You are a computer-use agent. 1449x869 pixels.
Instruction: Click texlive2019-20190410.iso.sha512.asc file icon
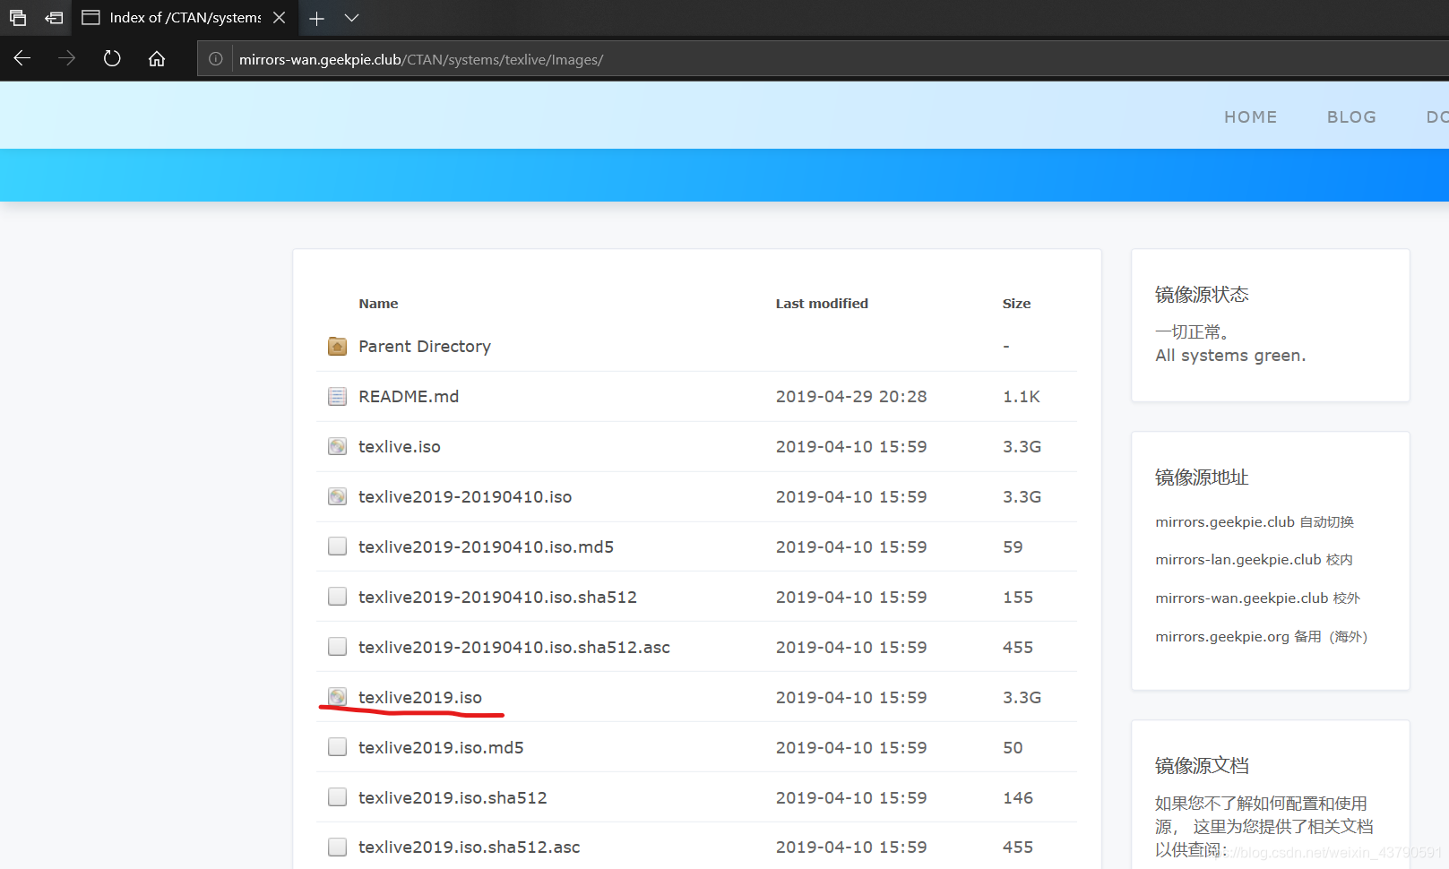click(337, 647)
